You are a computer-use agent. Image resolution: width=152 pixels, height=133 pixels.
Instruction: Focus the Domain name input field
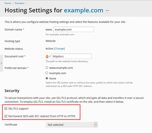coord(73,29)
